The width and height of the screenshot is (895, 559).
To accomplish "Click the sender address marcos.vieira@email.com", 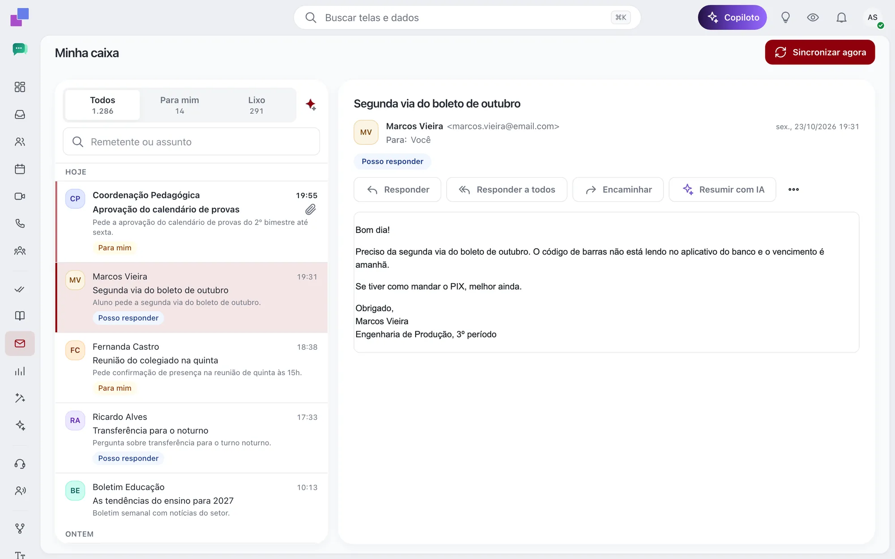I will [503, 127].
